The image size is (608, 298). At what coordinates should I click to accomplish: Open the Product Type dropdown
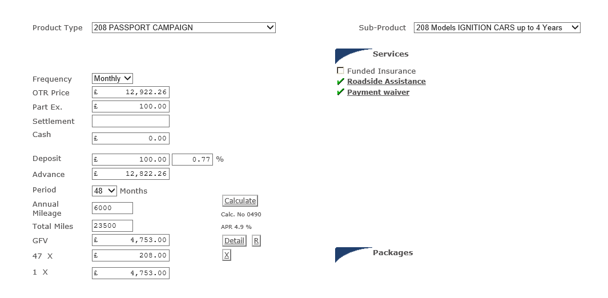pos(184,27)
